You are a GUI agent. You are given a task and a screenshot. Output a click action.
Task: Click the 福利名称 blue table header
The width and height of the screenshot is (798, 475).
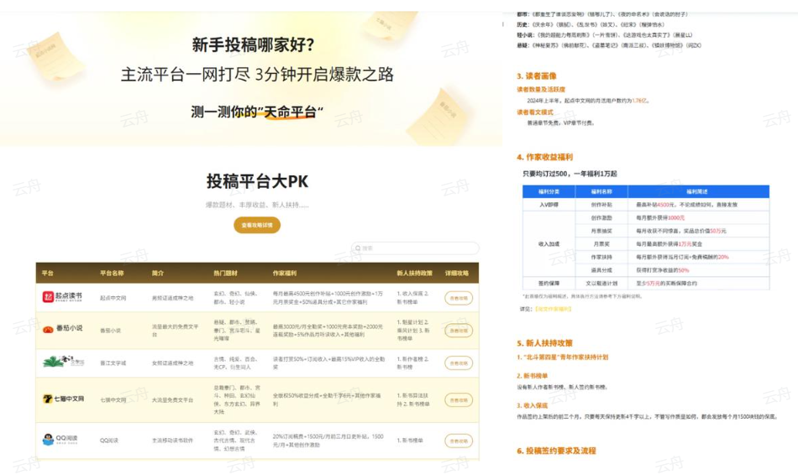601,191
